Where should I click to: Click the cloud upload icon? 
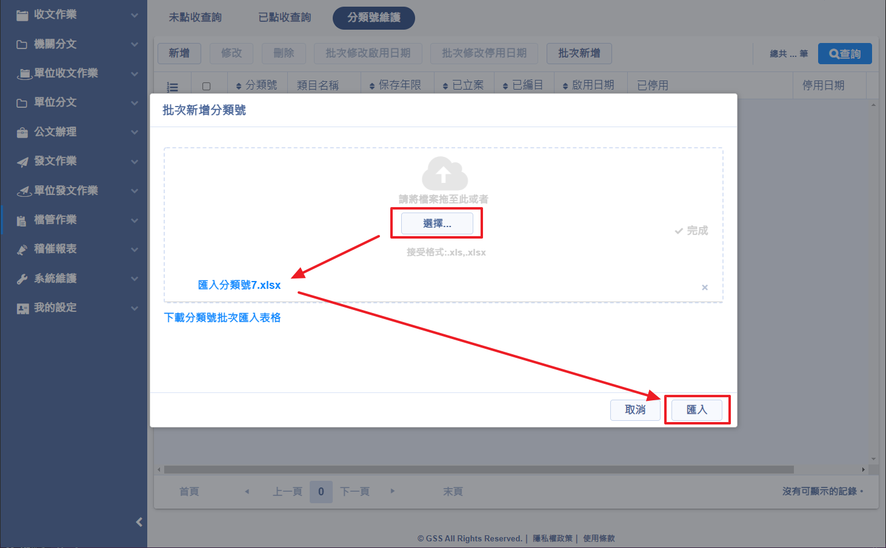[x=444, y=173]
